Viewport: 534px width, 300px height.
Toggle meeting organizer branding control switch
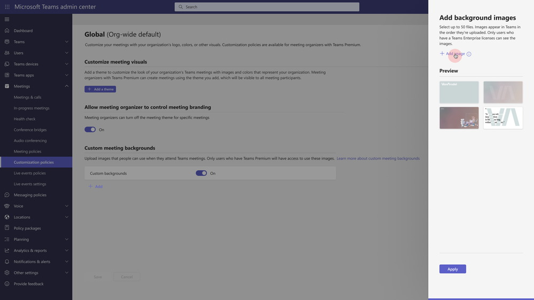[x=90, y=130]
